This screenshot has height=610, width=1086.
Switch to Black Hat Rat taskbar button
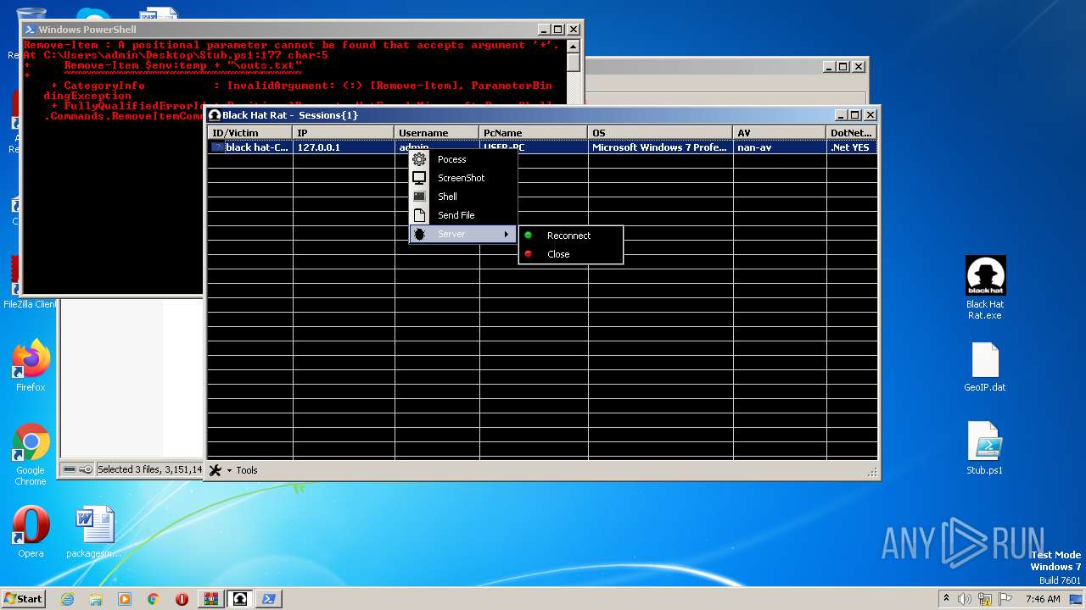click(240, 599)
